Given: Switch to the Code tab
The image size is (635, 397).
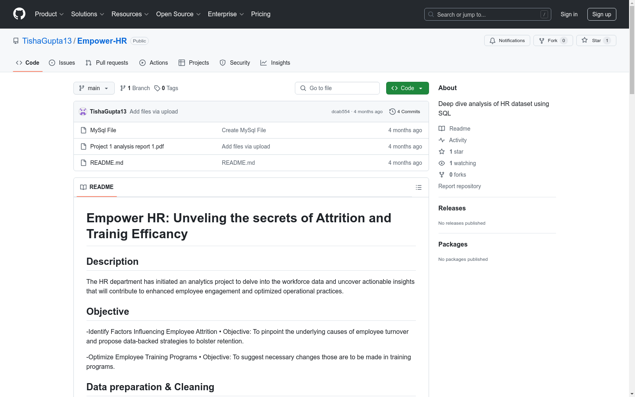Looking at the screenshot, I should tap(28, 63).
